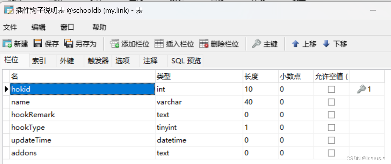Click the row indicator arrow beside hokid
The width and height of the screenshot is (391, 164).
click(x=7, y=89)
